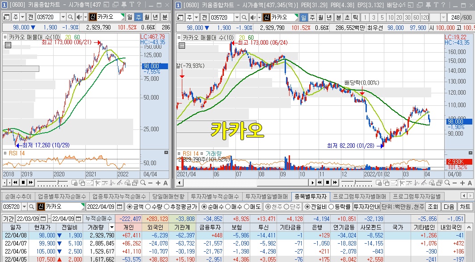Select the 추정평균가 radio button
Viewport: 475px width, 262px height.
[167, 207]
